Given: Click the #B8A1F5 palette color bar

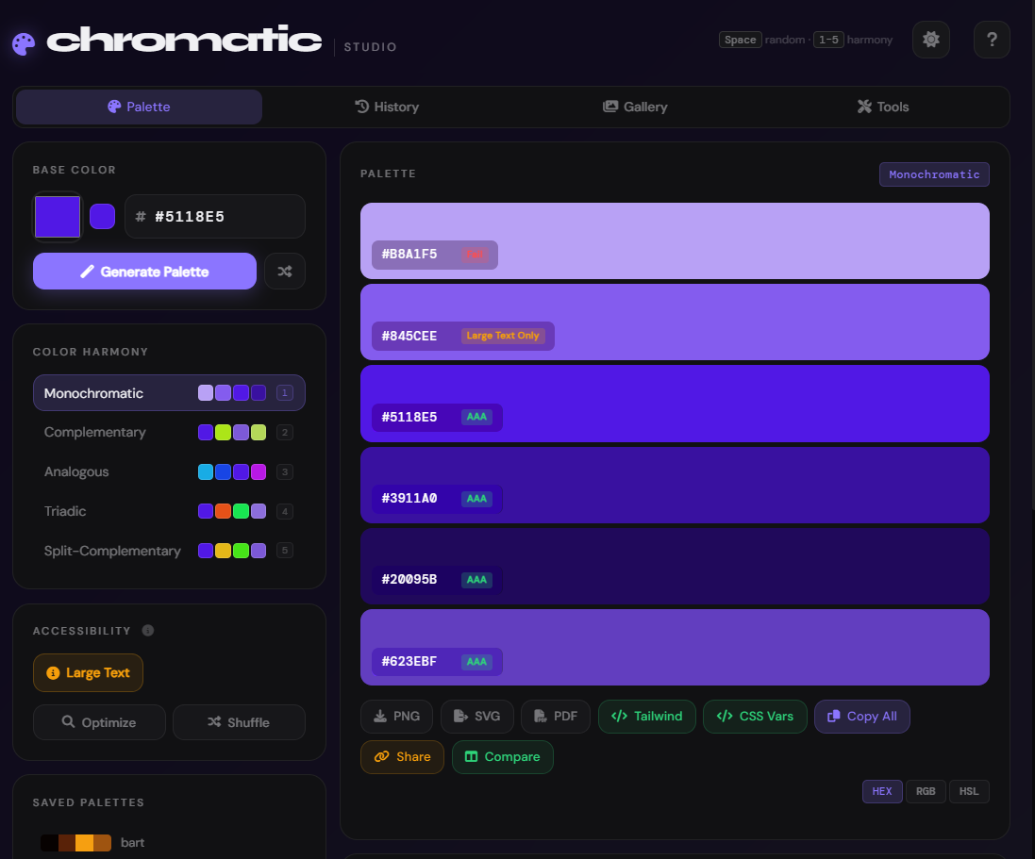Looking at the screenshot, I should tap(675, 240).
